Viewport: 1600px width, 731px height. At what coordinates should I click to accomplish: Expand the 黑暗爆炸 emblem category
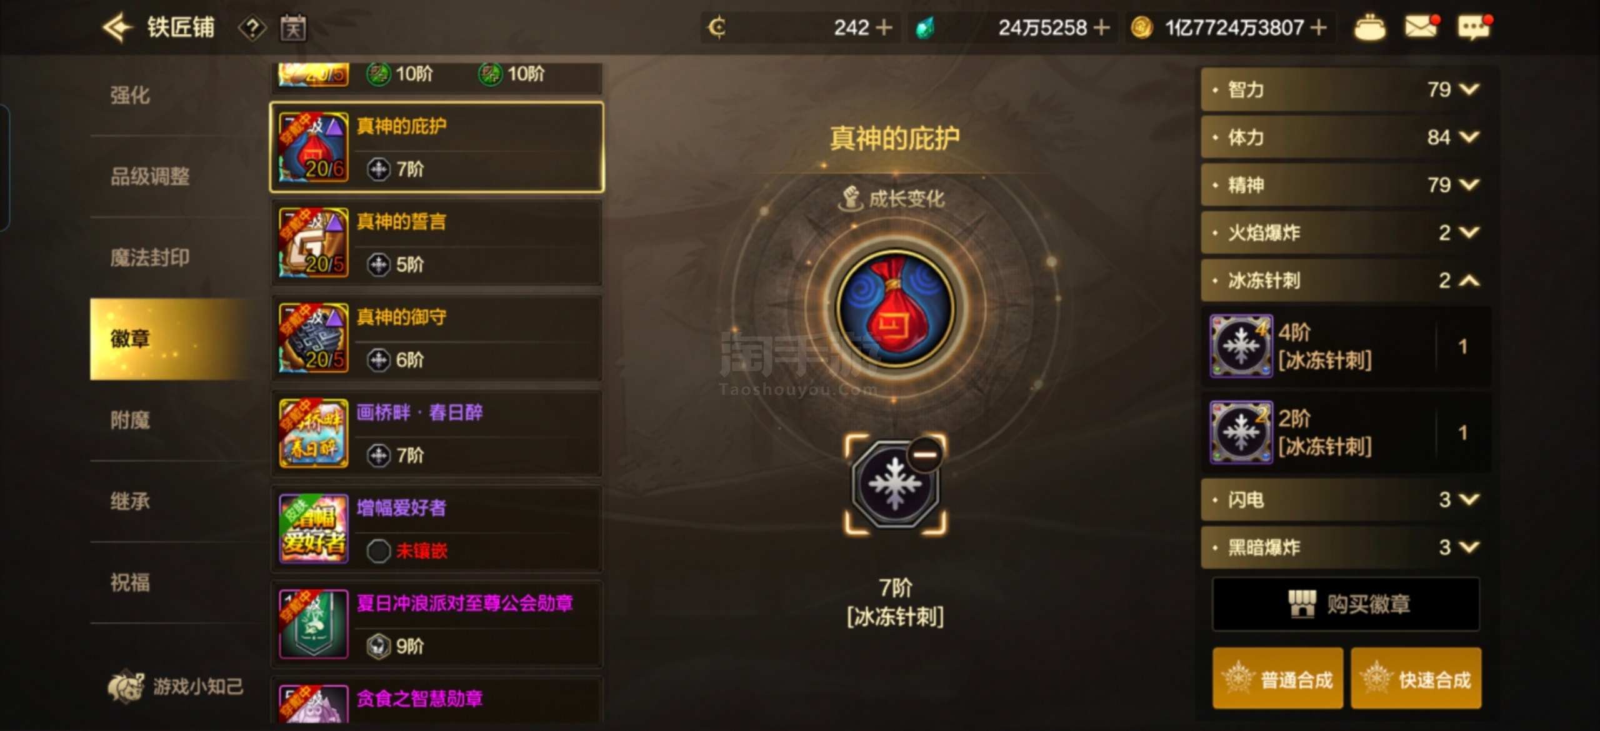tap(1341, 547)
